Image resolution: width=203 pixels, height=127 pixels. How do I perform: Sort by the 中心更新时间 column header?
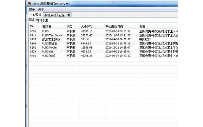[121, 26]
